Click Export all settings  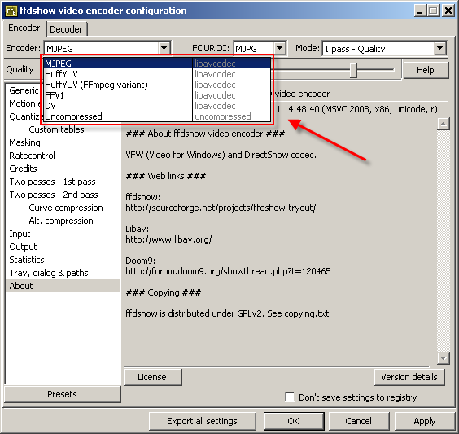pyautogui.click(x=202, y=421)
